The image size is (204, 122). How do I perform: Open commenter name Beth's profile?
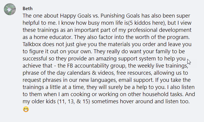[27, 9]
